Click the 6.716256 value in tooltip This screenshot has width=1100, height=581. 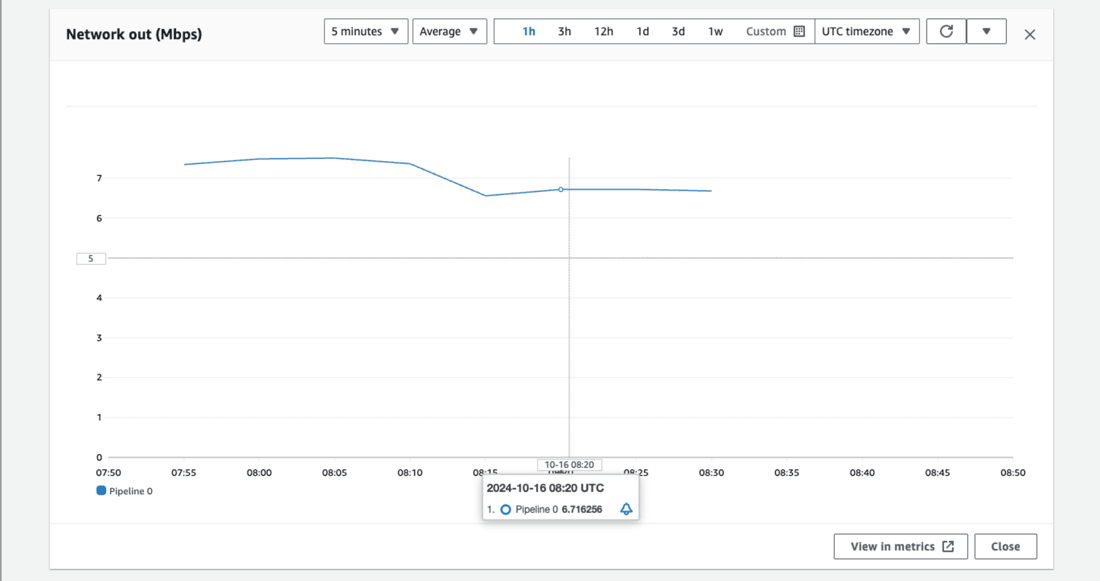(x=582, y=510)
